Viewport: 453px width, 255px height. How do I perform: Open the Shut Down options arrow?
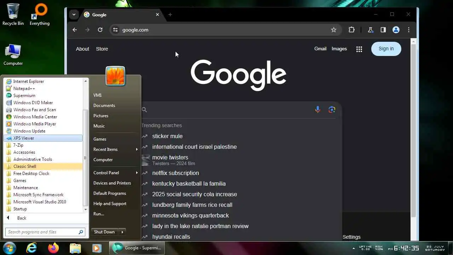point(122,232)
